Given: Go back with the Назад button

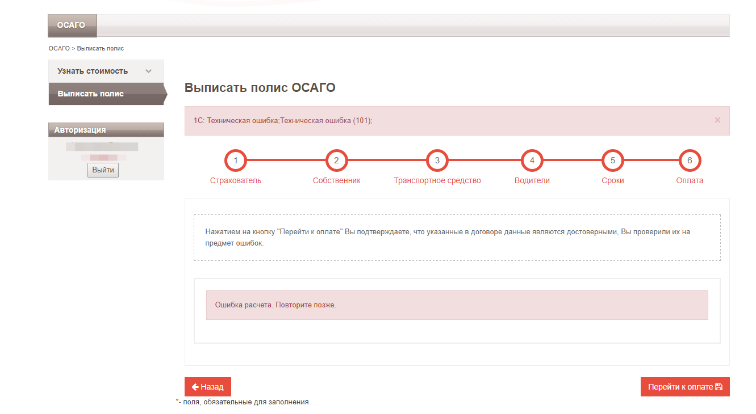Looking at the screenshot, I should pos(208,387).
